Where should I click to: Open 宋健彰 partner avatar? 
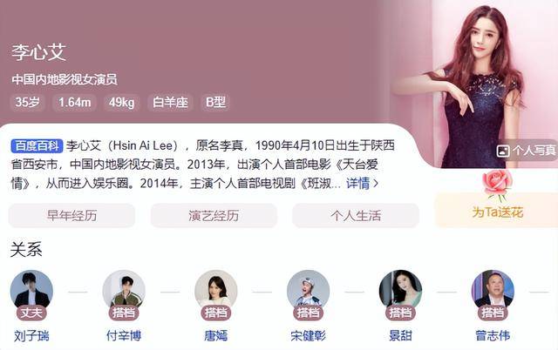308,292
